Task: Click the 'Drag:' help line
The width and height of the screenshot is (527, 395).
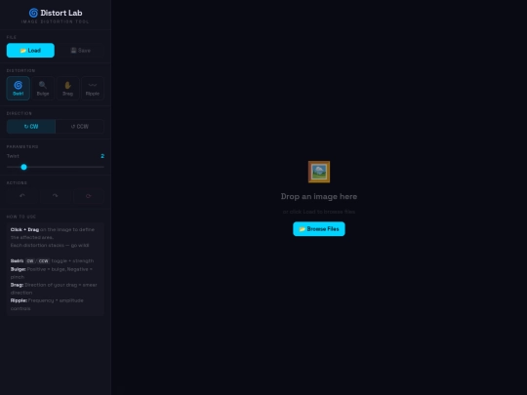Action: click(x=54, y=289)
